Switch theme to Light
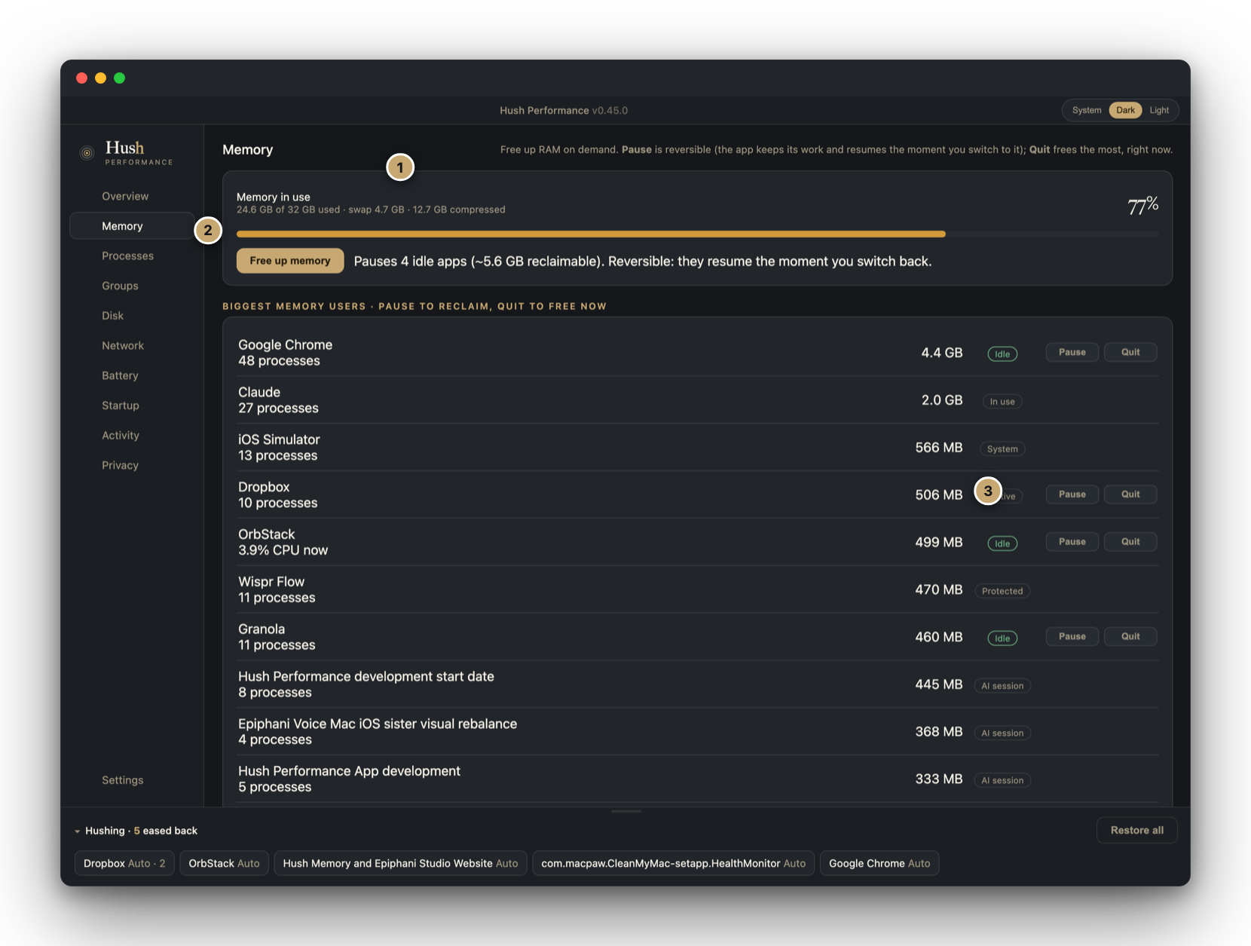 (x=1159, y=110)
